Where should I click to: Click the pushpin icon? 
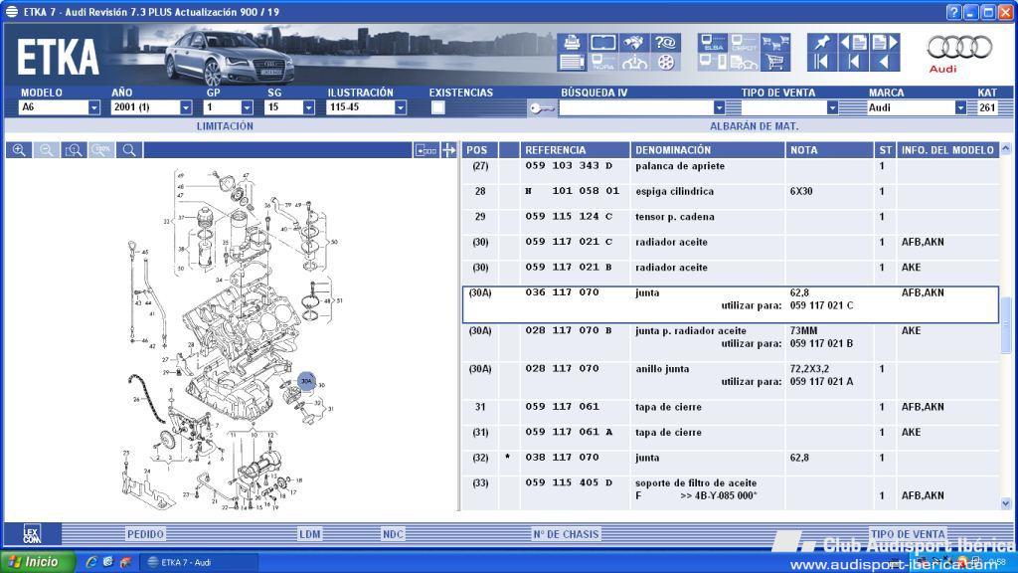[822, 43]
